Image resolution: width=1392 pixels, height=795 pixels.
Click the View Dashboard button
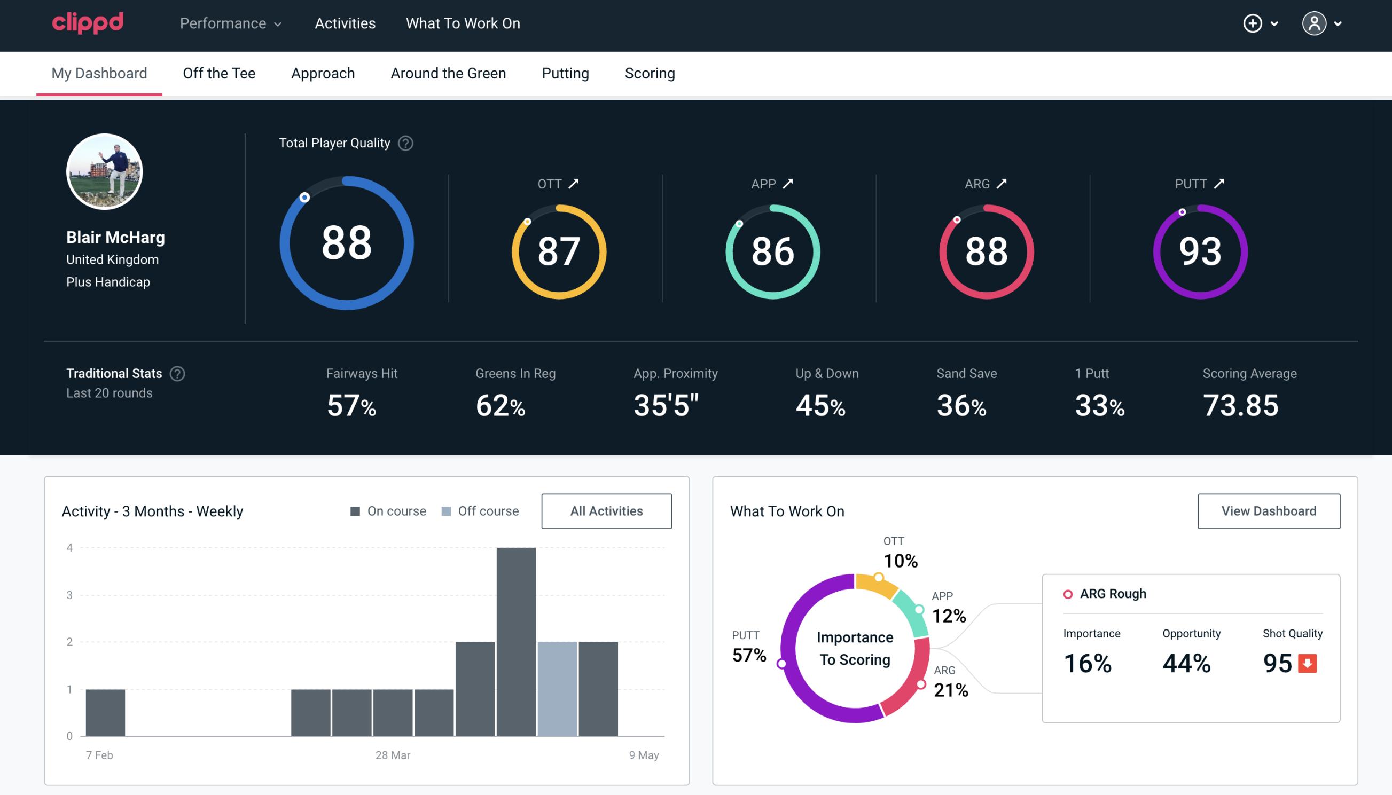[1269, 510]
